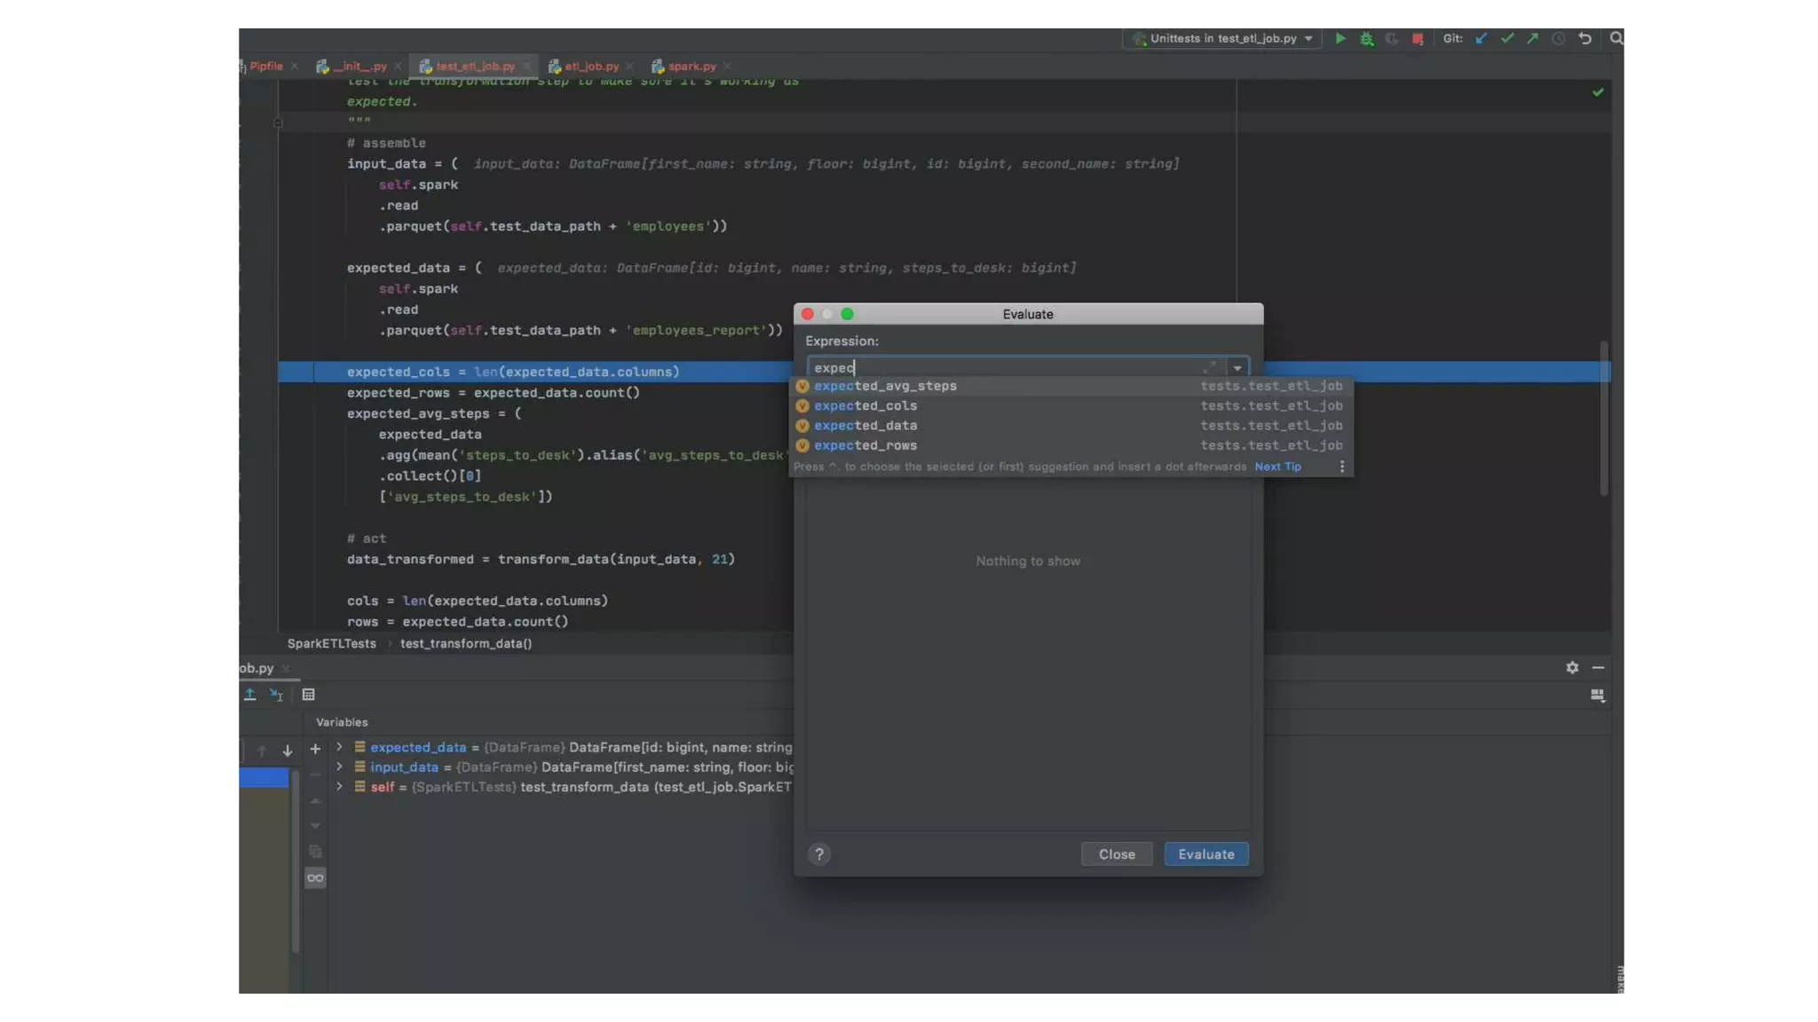Screen dimensions: 1818x1022
Task: Choose expected_rows suggestion
Action: 1071,445
